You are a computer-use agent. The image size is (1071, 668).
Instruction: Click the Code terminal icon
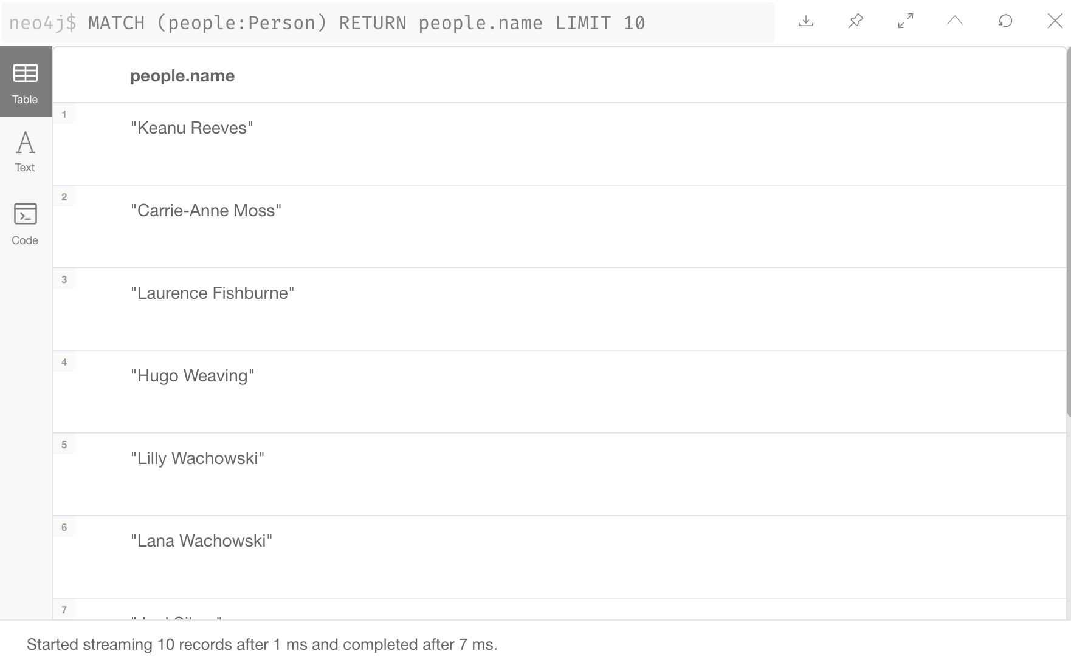pyautogui.click(x=26, y=214)
